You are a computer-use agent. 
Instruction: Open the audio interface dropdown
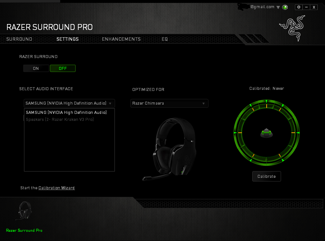[69, 103]
